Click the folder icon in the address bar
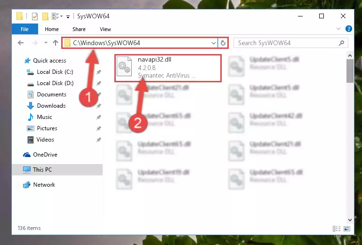The image size is (362, 245). coord(67,43)
